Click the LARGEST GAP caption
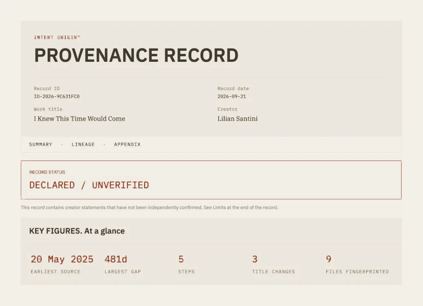 (x=123, y=272)
